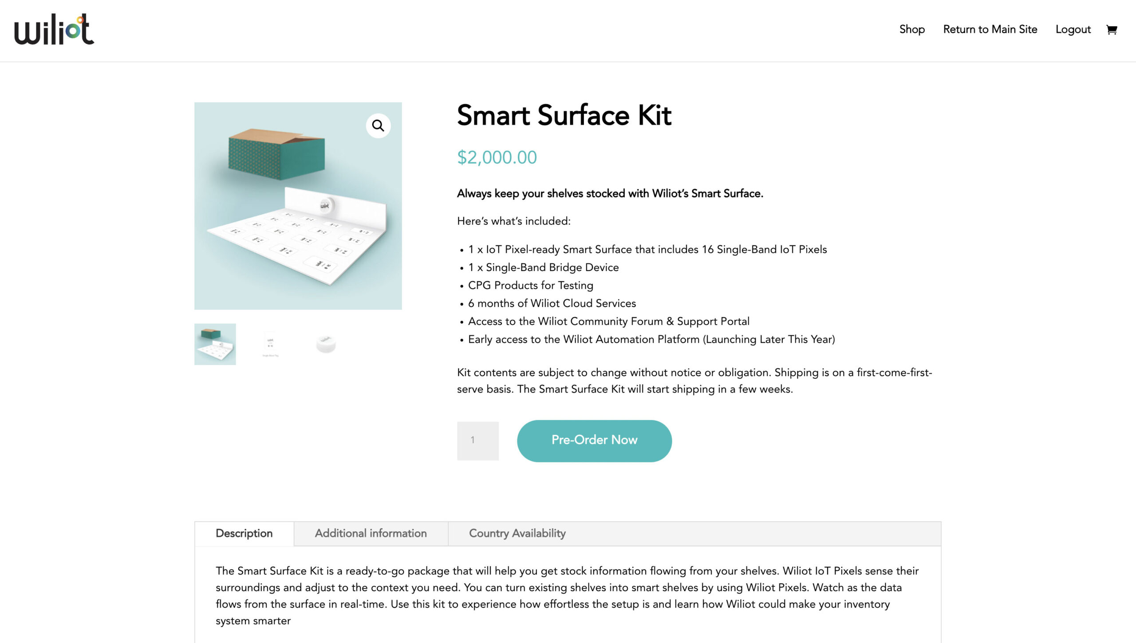Click the Wiliot logo
The width and height of the screenshot is (1136, 643).
[x=54, y=29]
